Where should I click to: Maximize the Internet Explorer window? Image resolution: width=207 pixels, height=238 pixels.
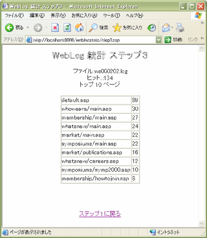point(192,6)
